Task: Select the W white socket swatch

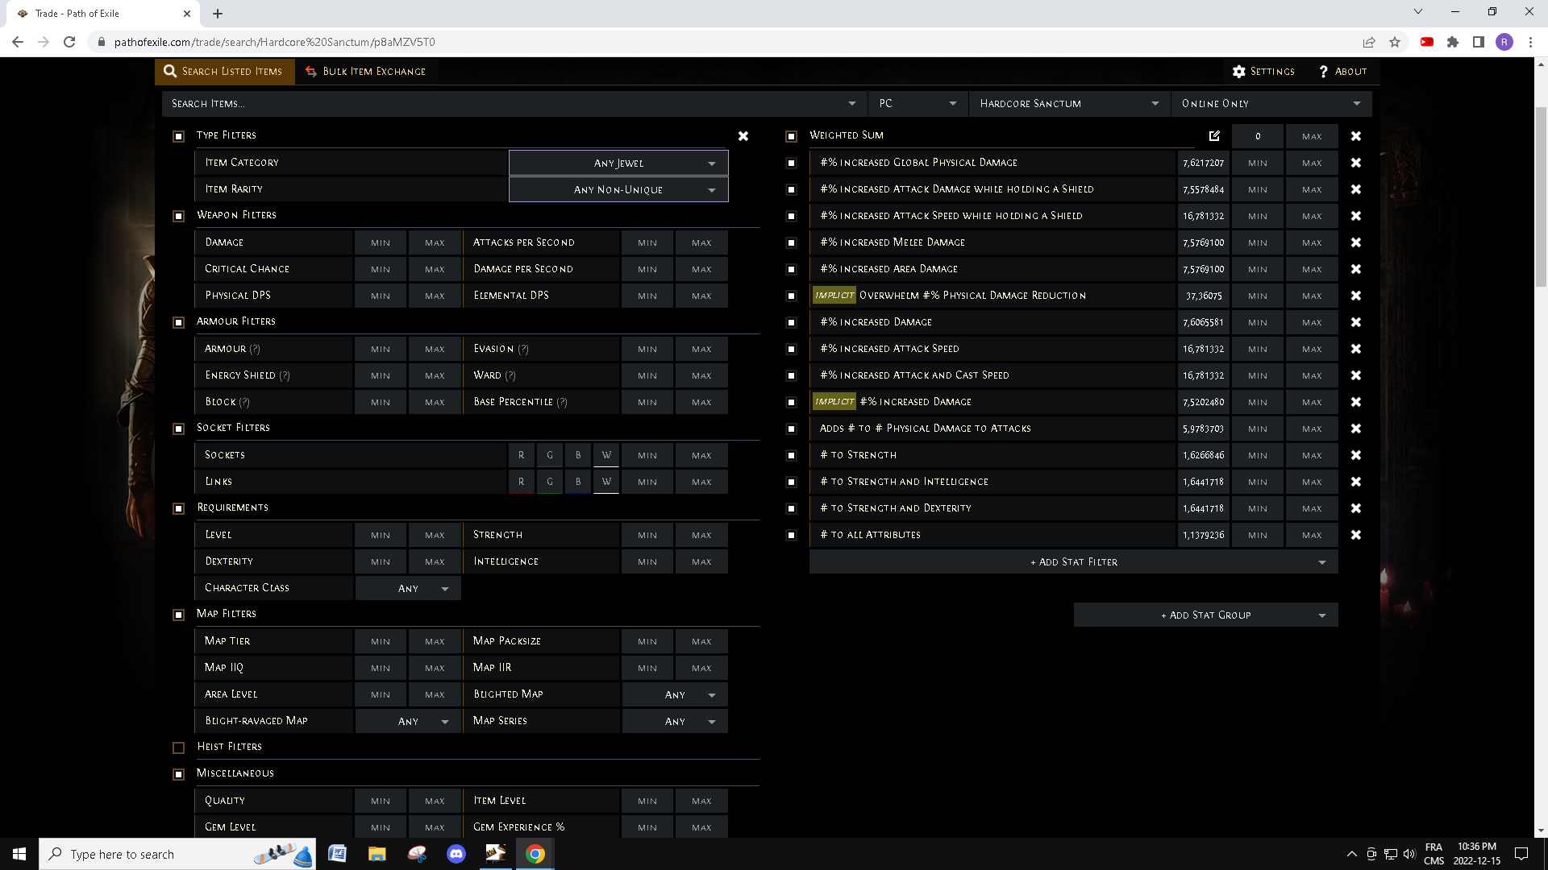Action: click(606, 454)
